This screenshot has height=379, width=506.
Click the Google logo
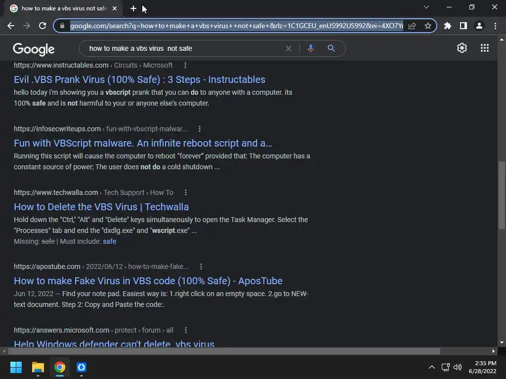[34, 49]
